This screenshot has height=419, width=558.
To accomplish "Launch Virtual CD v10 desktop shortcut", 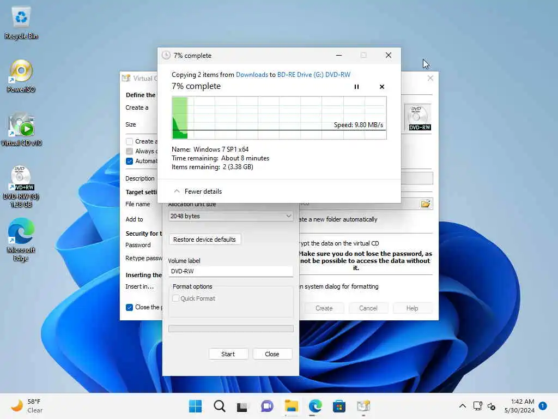I will click(x=21, y=130).
